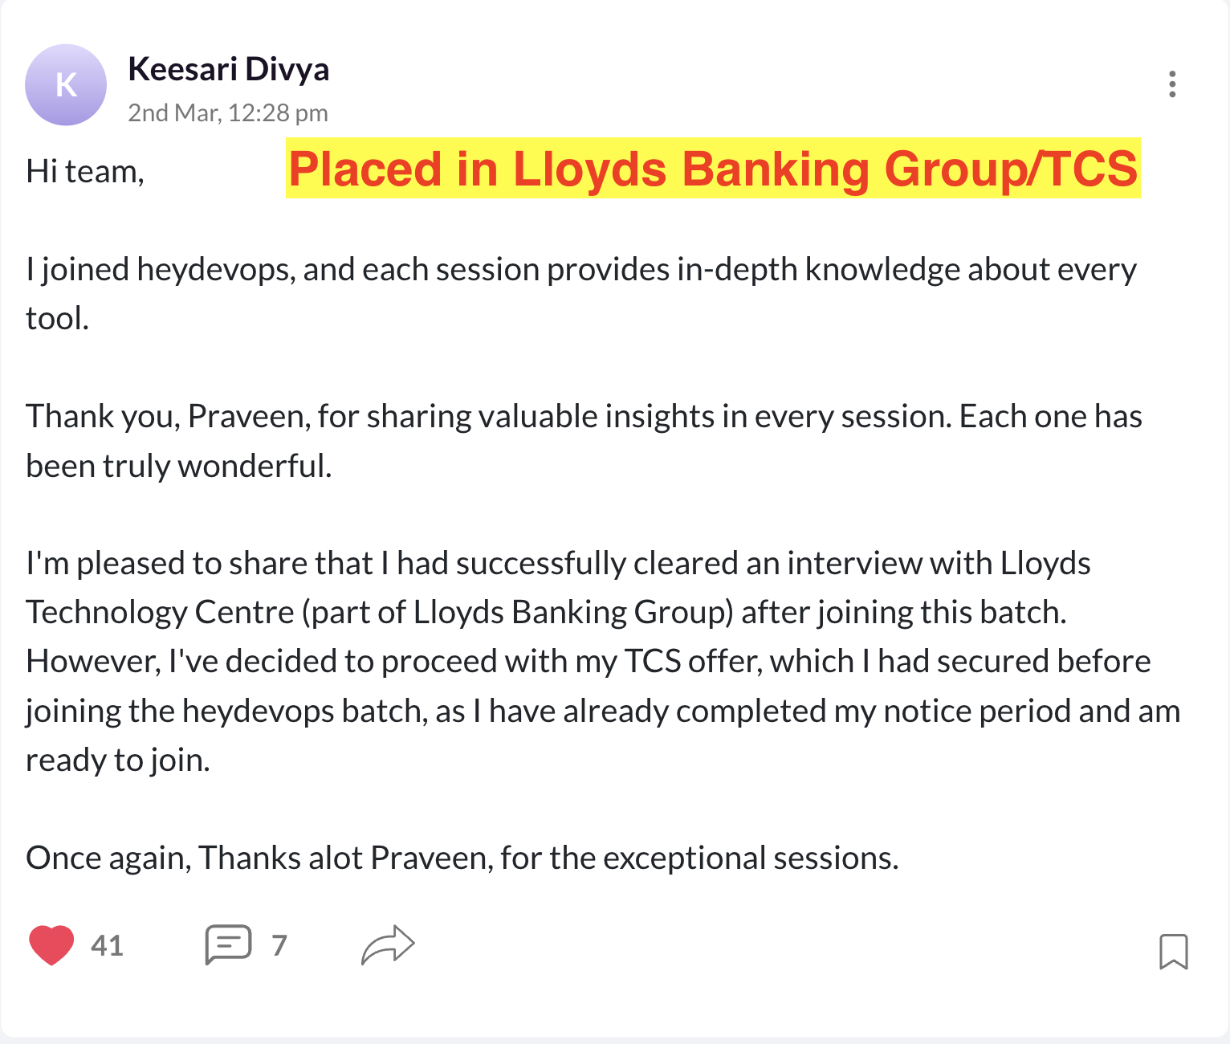Click the yellow Placed in Lloyds Banking Group/TCS banner
This screenshot has height=1044, width=1230.
[x=713, y=169]
